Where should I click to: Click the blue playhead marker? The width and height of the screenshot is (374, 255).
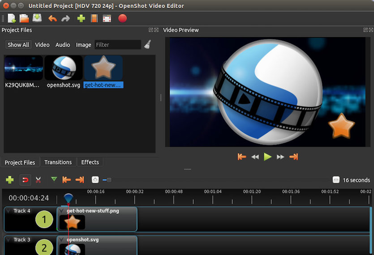tap(69, 198)
